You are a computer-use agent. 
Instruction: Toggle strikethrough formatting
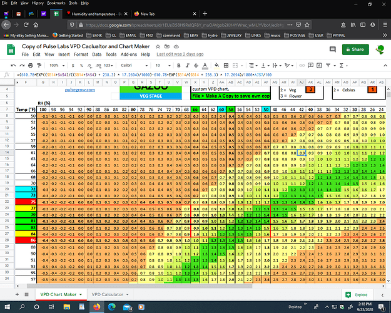(x=196, y=65)
